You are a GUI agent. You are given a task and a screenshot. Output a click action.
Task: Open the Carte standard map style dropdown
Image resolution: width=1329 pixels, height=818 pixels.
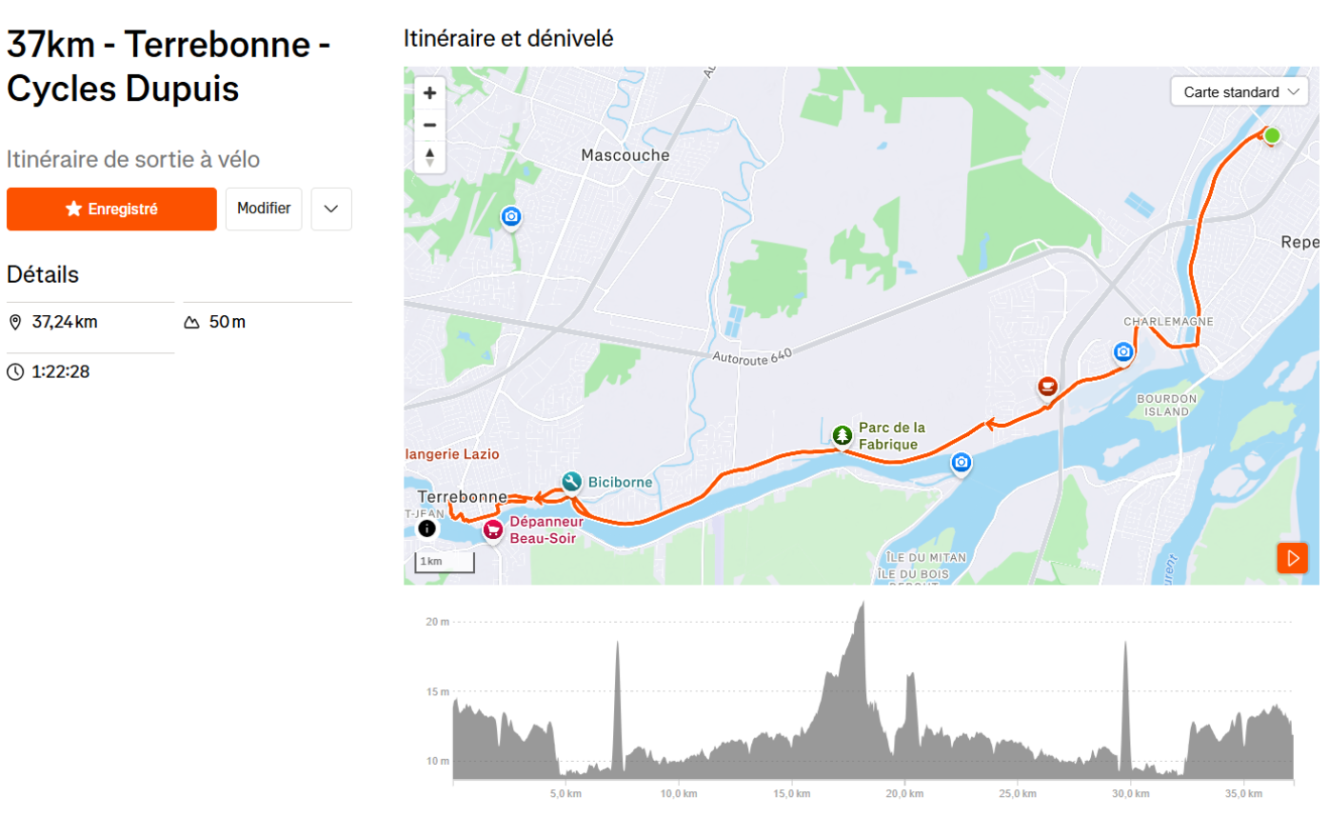pyautogui.click(x=1240, y=92)
